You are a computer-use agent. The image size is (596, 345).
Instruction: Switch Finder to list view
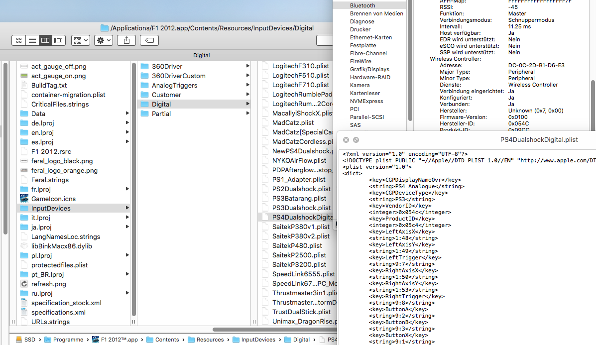click(32, 40)
